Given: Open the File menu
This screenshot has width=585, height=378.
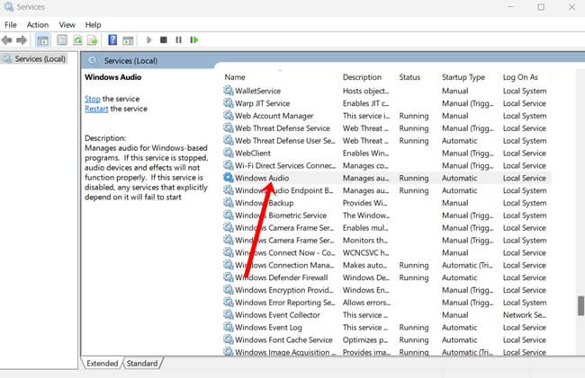Looking at the screenshot, I should tap(10, 24).
